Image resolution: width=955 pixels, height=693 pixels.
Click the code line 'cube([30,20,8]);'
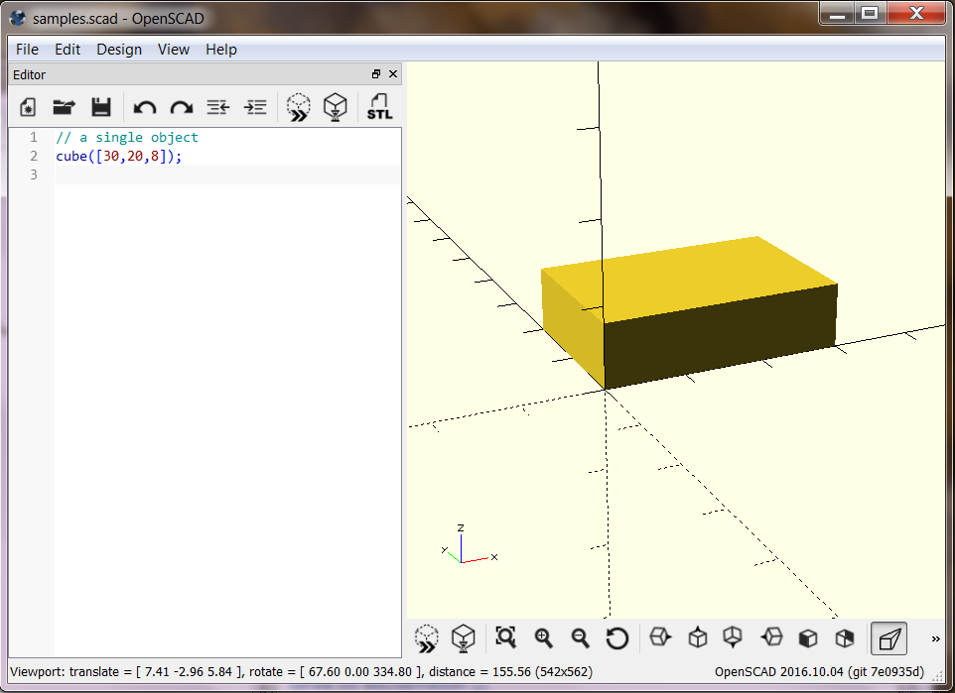[x=119, y=157]
